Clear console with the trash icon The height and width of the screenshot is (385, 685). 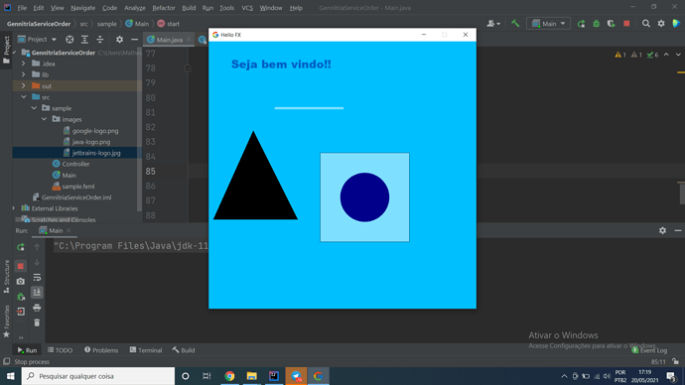(37, 322)
